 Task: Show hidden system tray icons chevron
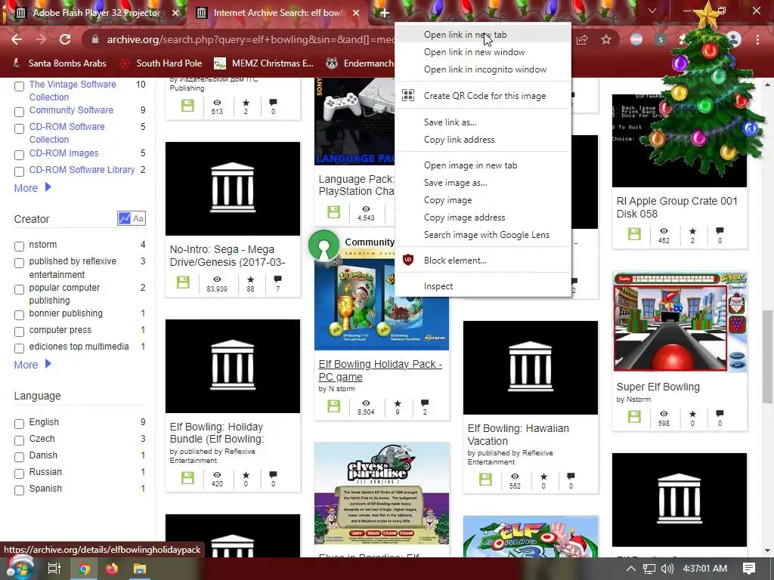click(x=630, y=569)
